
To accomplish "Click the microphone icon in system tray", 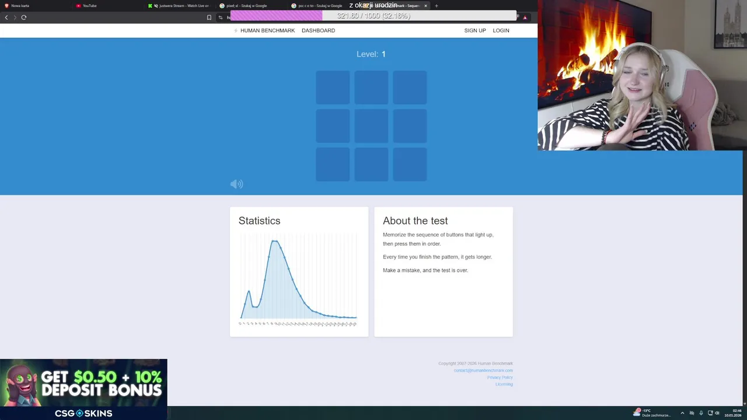I will (x=701, y=413).
